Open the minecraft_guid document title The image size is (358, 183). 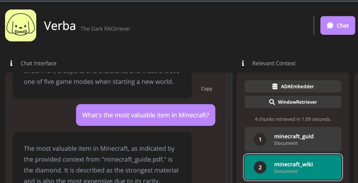(294, 136)
